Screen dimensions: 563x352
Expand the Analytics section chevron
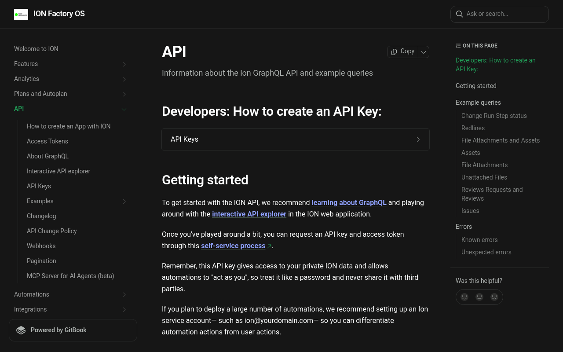pyautogui.click(x=124, y=79)
